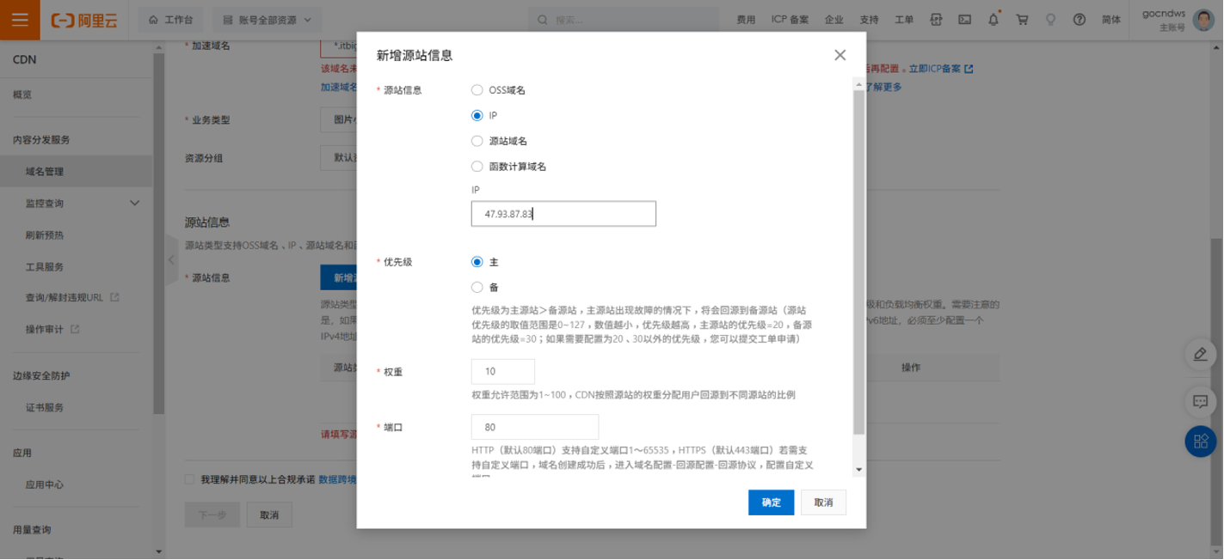
Task: Open the 立即ICP备案 link
Action: tap(941, 69)
